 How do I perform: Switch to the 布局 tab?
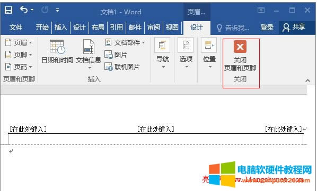[98, 27]
